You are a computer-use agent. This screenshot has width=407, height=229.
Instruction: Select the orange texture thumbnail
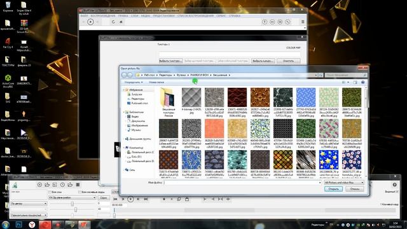pyautogui.click(x=214, y=128)
